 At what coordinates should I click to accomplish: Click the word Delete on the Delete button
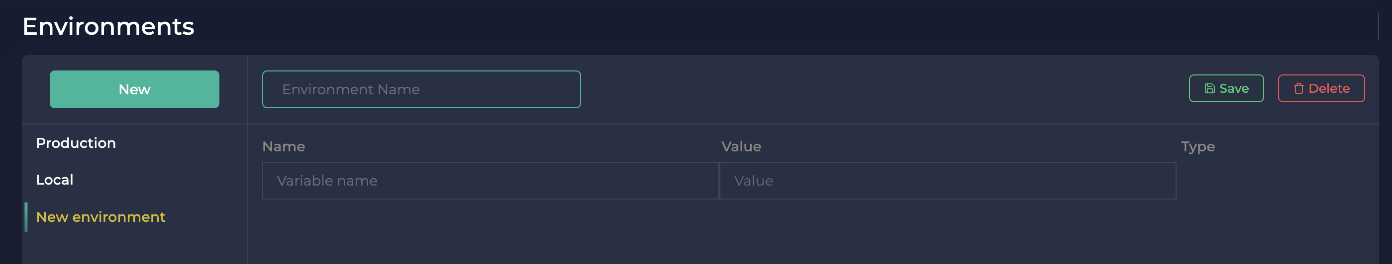[x=1329, y=88]
